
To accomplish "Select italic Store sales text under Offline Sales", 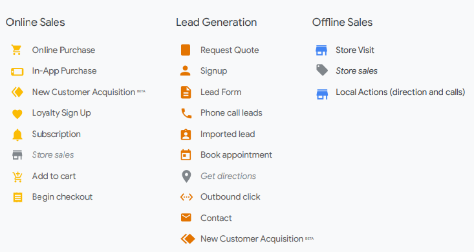I will 356,70.
